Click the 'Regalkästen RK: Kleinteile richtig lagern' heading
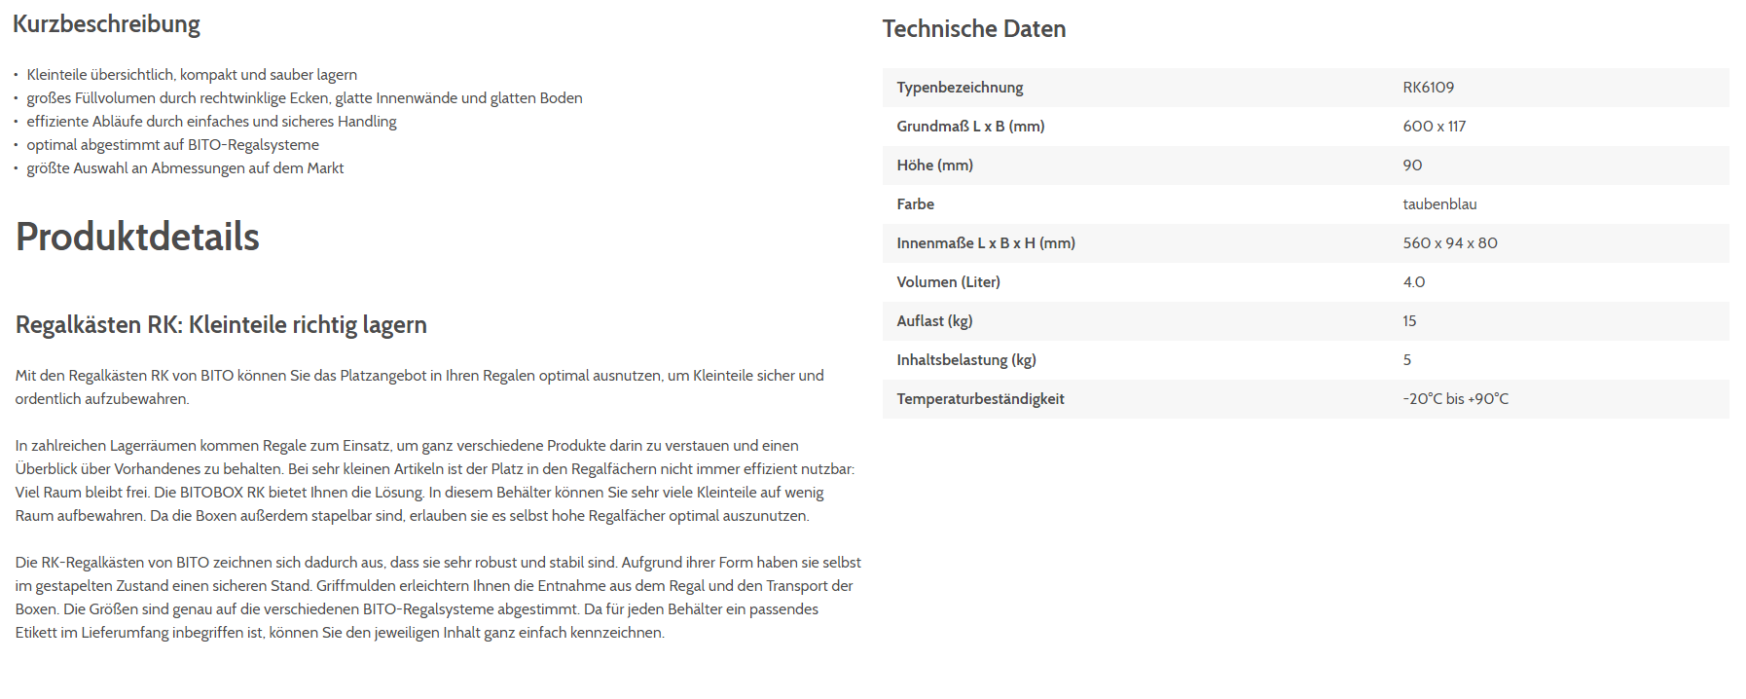 (221, 324)
